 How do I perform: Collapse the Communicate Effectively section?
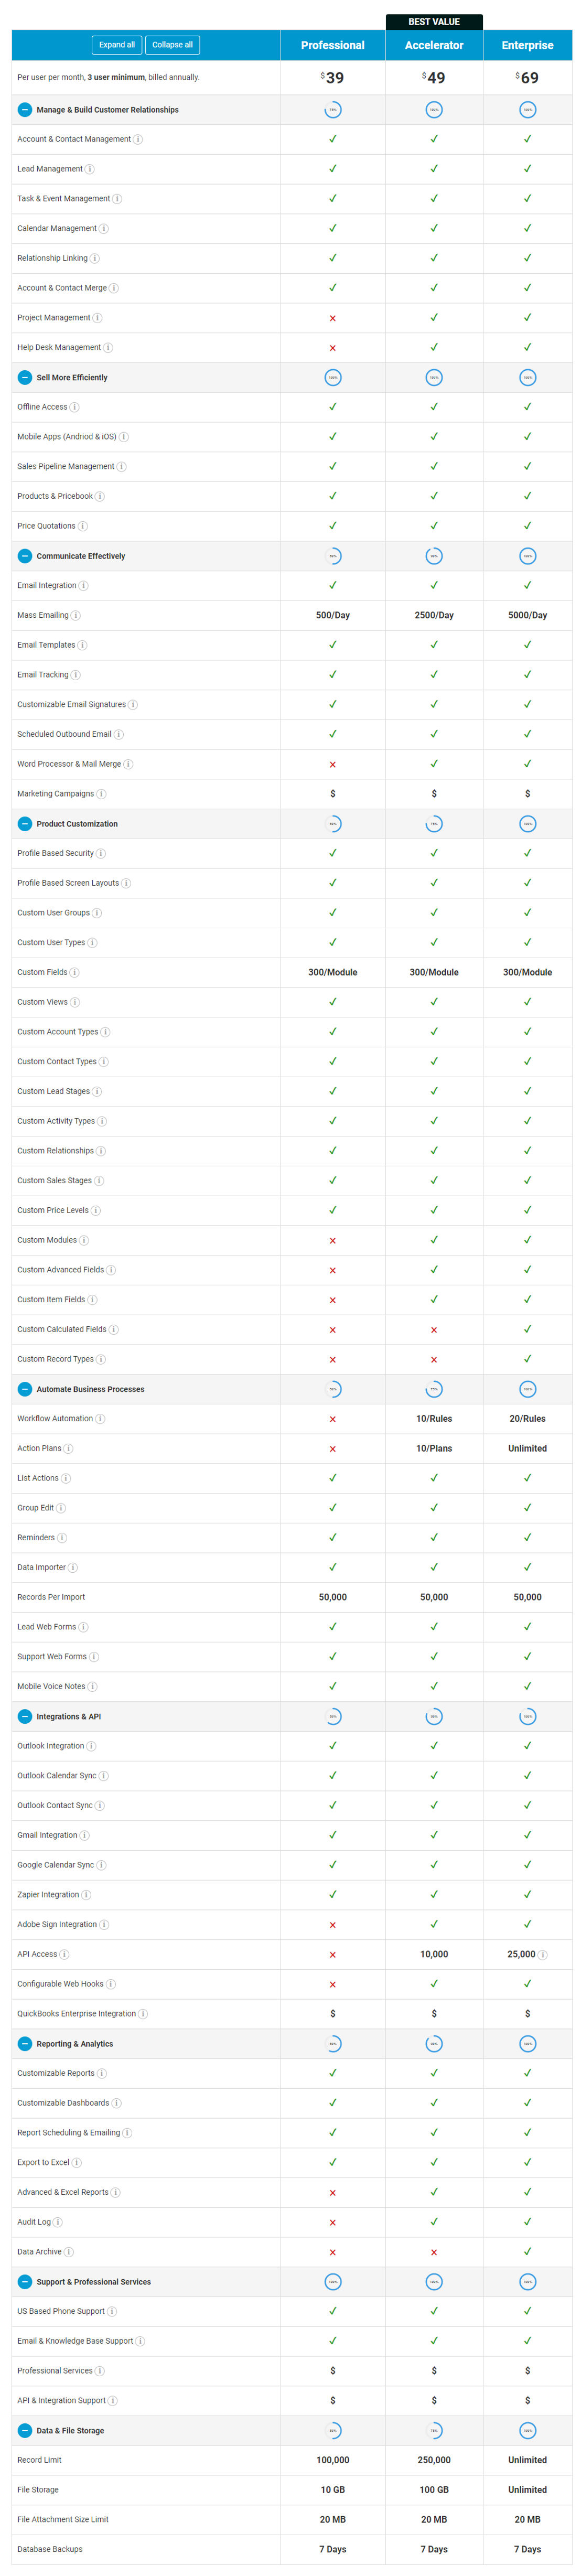point(25,556)
